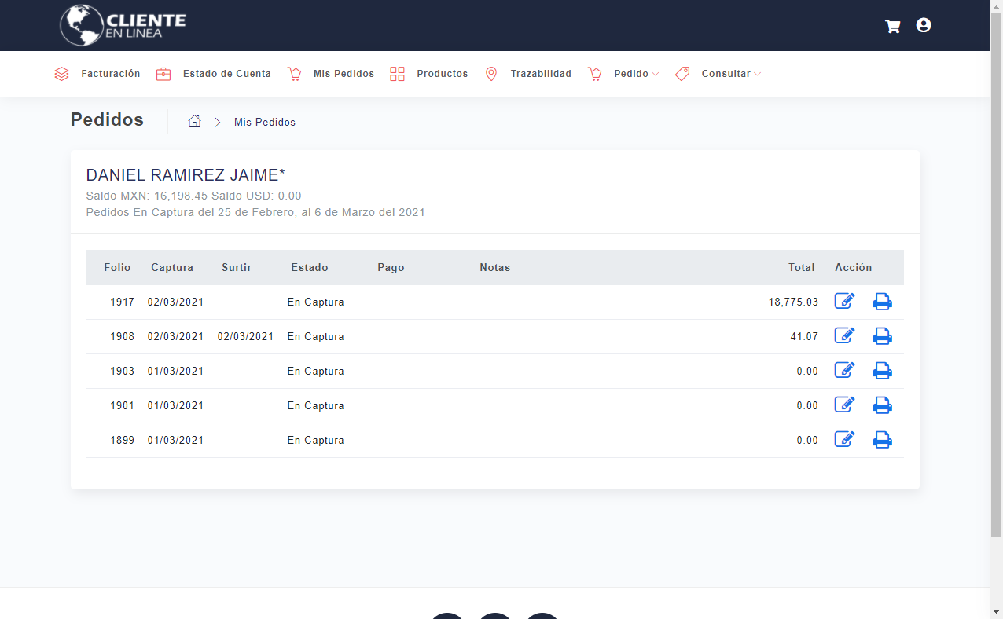This screenshot has width=1003, height=619.
Task: Open the shopping cart icon in header
Action: pyautogui.click(x=892, y=26)
